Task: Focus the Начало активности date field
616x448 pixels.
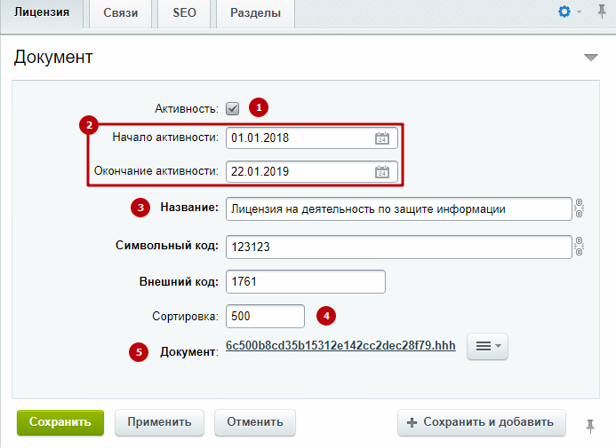Action: pyautogui.click(x=312, y=138)
